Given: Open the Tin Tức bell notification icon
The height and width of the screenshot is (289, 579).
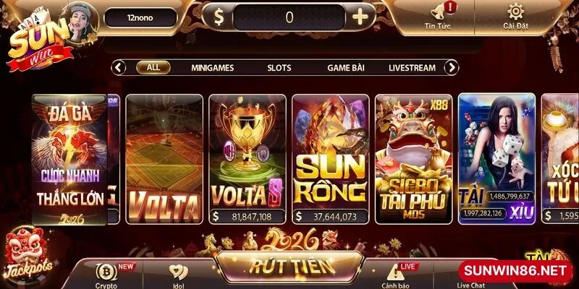Looking at the screenshot, I should 439,12.
